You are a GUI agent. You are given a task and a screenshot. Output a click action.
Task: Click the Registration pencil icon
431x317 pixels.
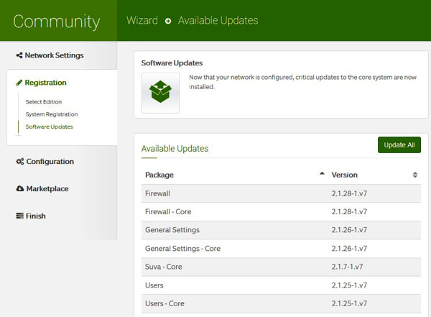19,83
